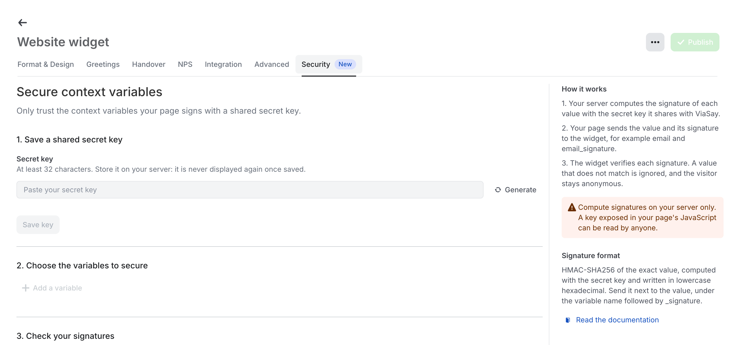Click the Secure context variables heading
The height and width of the screenshot is (345, 740).
coord(89,92)
